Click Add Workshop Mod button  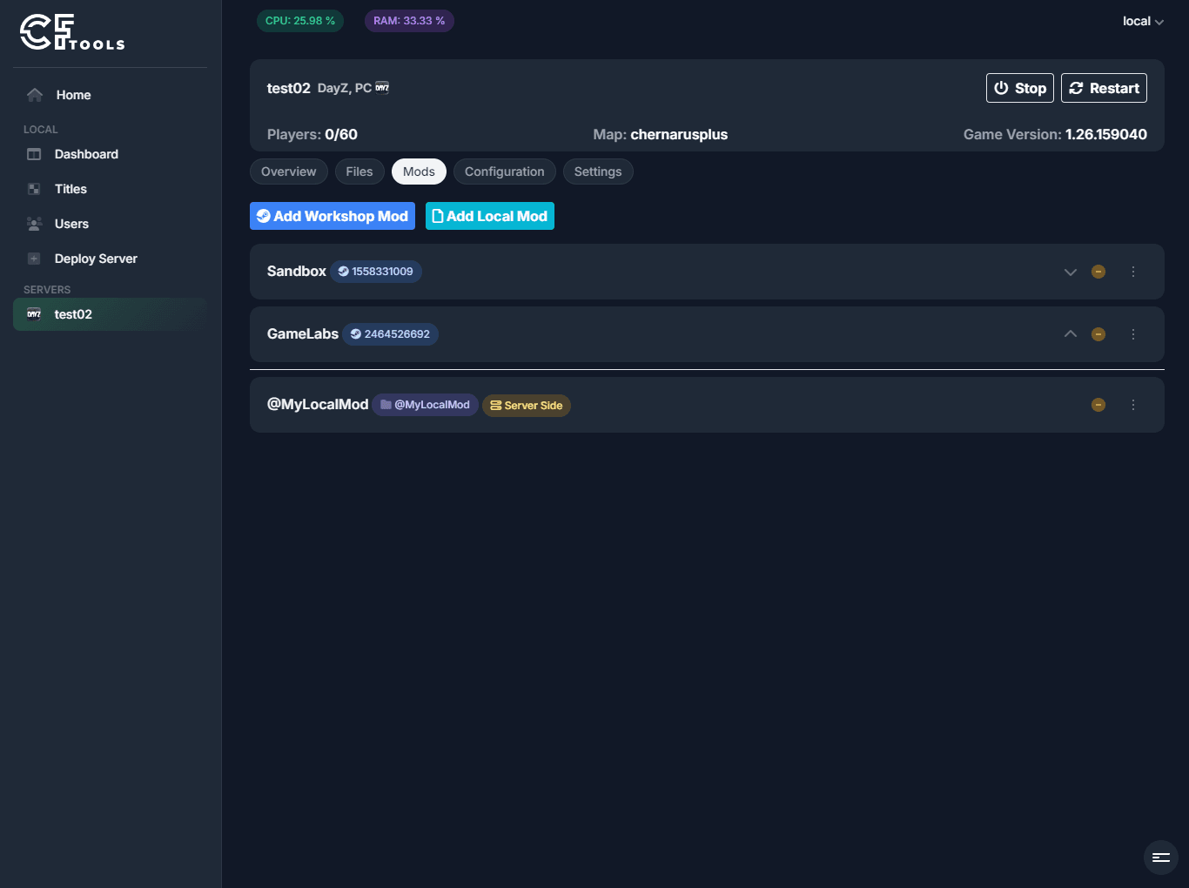coord(333,216)
